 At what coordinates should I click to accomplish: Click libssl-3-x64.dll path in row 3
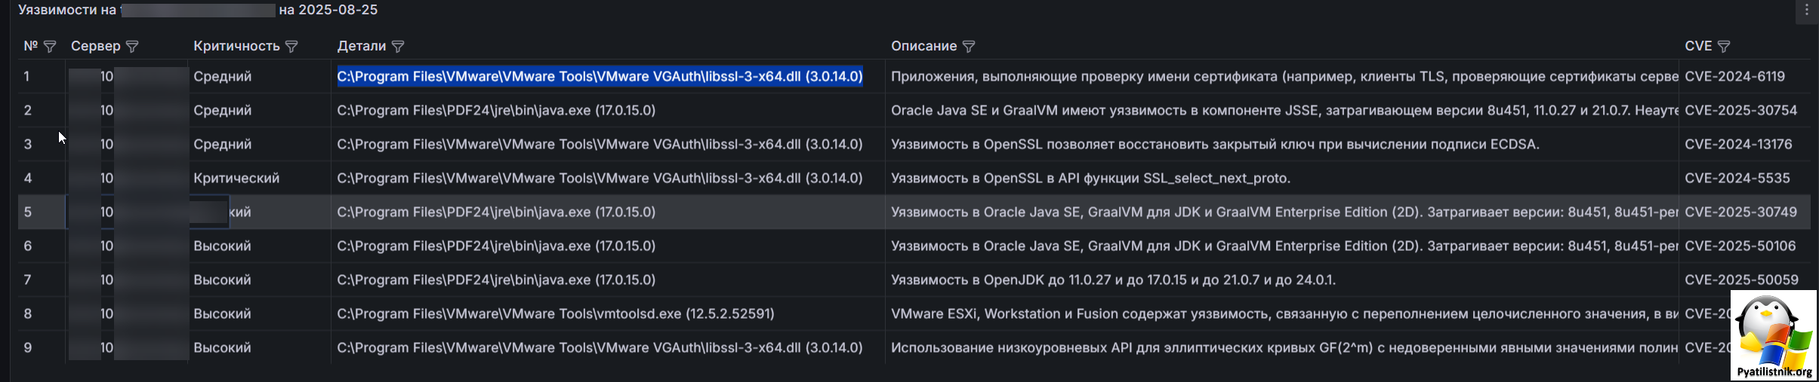[600, 144]
